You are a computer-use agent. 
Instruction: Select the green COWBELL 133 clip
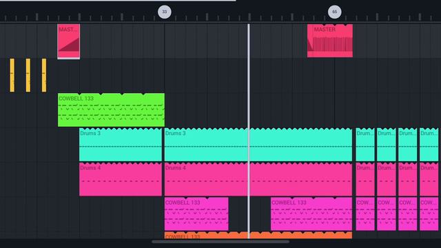click(111, 110)
